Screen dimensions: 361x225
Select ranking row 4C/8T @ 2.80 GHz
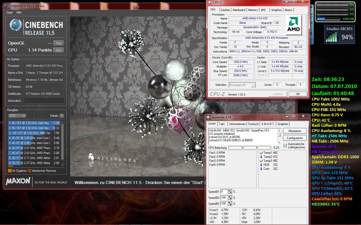point(34,143)
